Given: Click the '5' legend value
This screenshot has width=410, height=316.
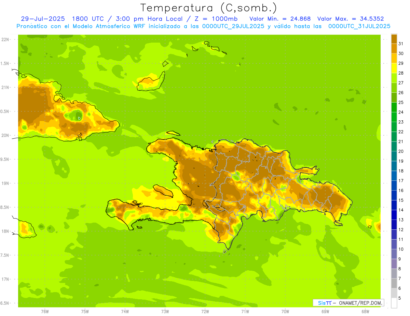Looking at the screenshot, I should point(400,298).
